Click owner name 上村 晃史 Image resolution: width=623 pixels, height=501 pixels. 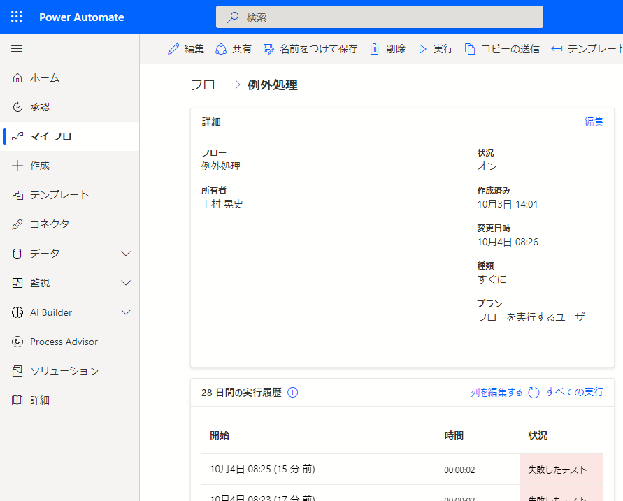point(222,204)
